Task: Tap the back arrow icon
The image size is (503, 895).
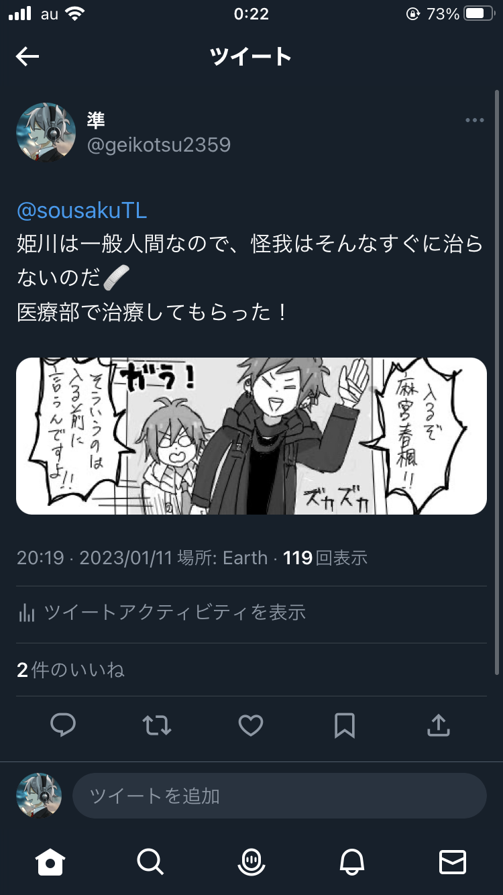Action: tap(27, 57)
